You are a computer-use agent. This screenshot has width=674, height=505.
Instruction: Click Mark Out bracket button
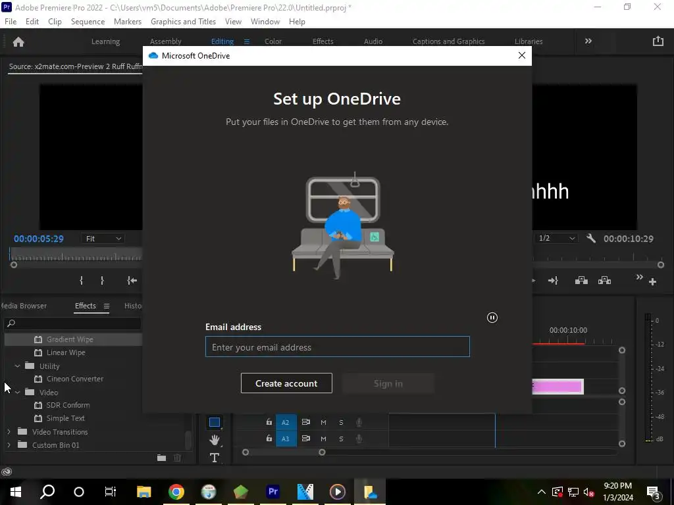(102, 280)
